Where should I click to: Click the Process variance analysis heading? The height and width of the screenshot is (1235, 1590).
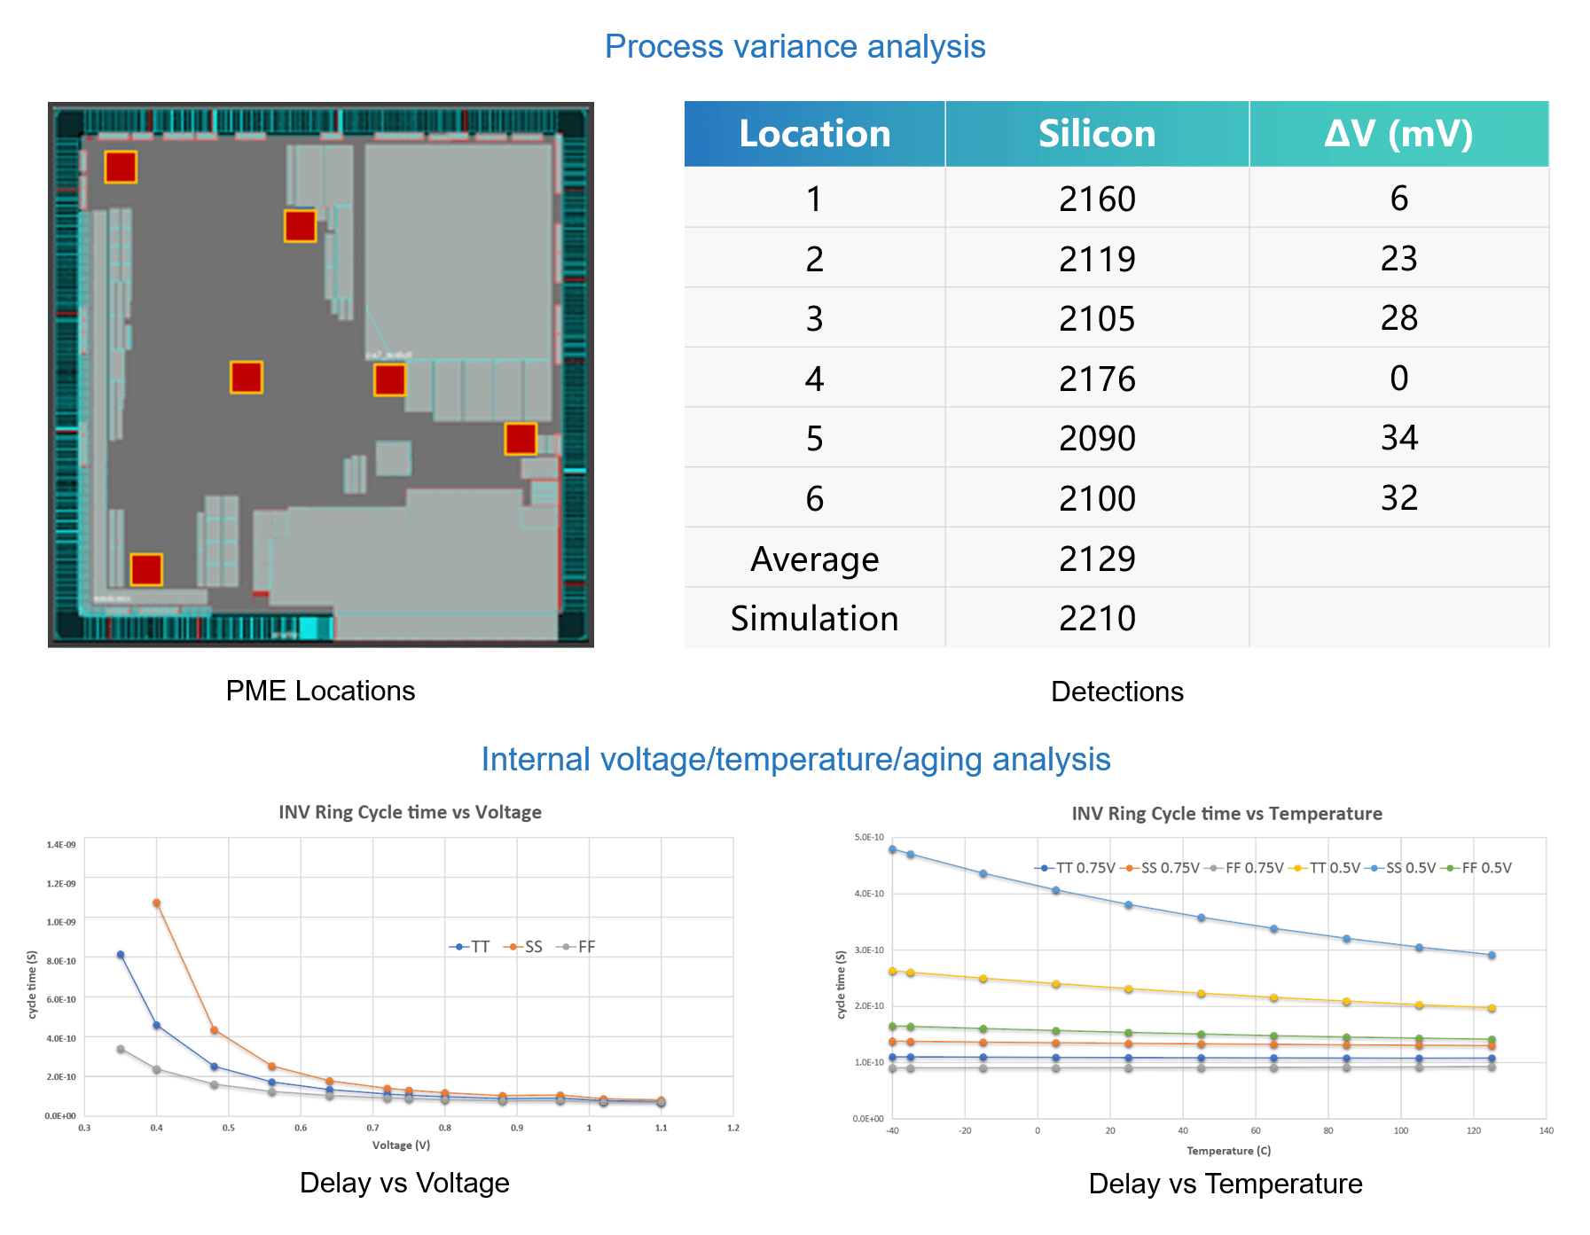coord(795,46)
